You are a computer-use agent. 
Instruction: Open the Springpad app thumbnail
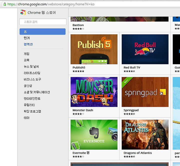(145, 92)
